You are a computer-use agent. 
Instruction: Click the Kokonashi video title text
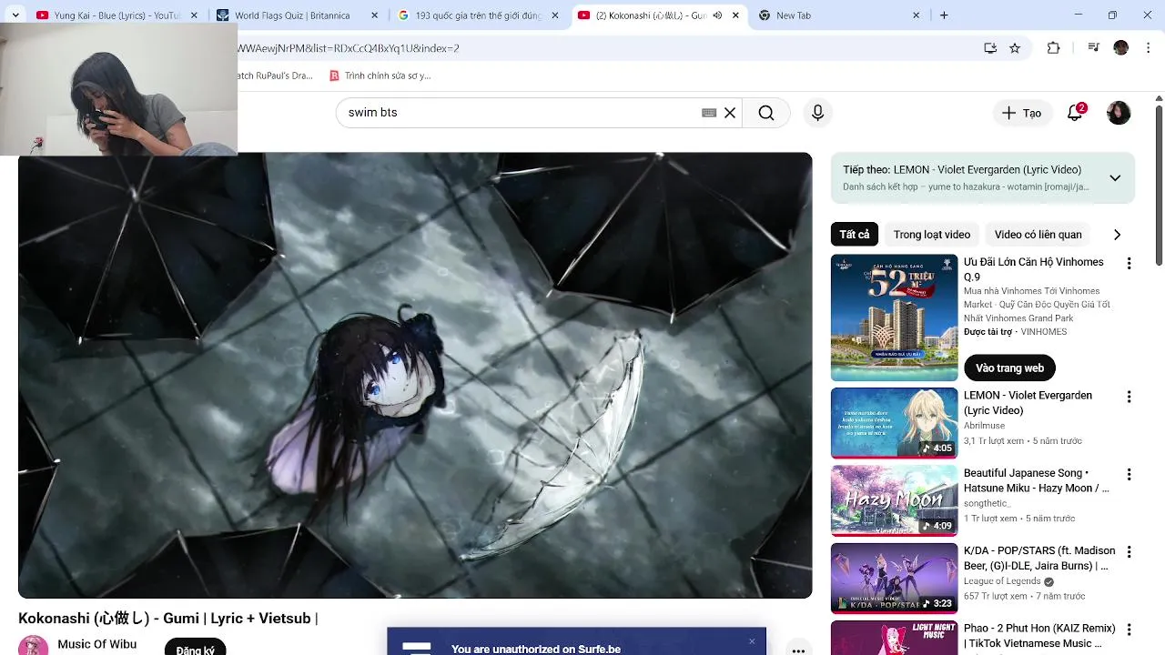[167, 619]
